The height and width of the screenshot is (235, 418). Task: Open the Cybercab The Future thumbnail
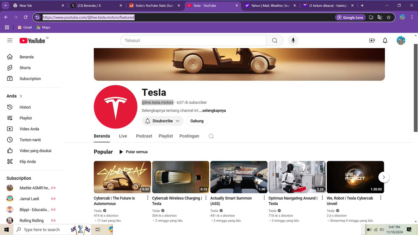click(x=122, y=177)
